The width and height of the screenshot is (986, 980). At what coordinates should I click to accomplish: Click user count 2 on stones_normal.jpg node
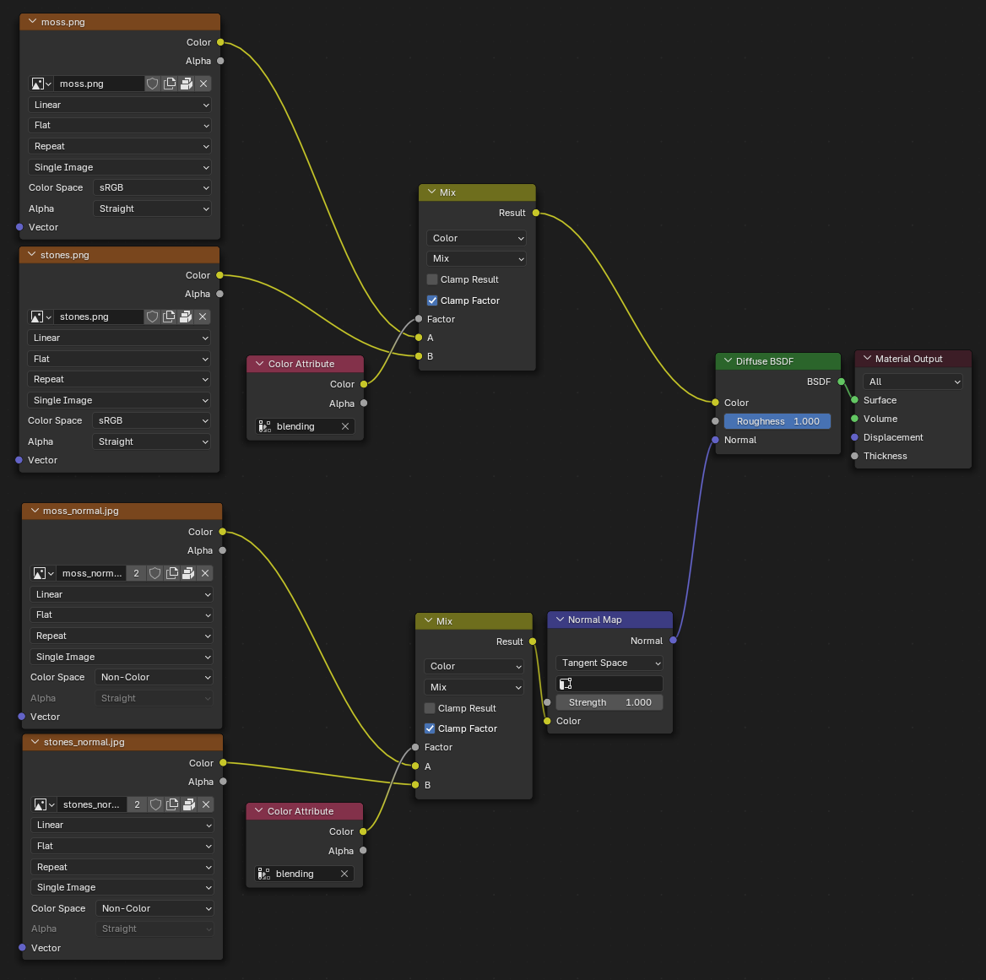(x=137, y=804)
